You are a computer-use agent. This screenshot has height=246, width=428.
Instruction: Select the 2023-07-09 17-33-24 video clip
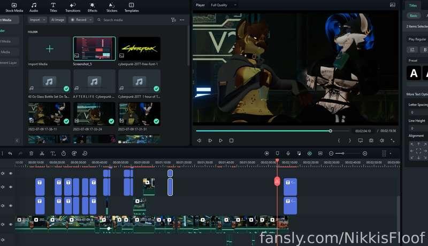pos(95,114)
